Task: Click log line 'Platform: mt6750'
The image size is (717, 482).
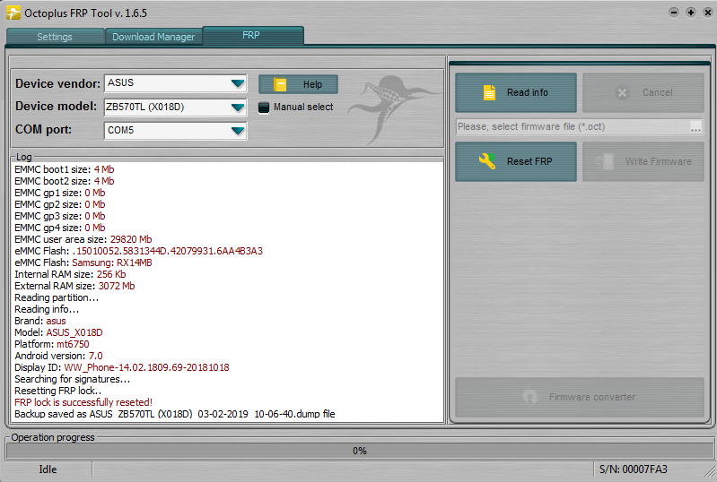Action: (52, 344)
